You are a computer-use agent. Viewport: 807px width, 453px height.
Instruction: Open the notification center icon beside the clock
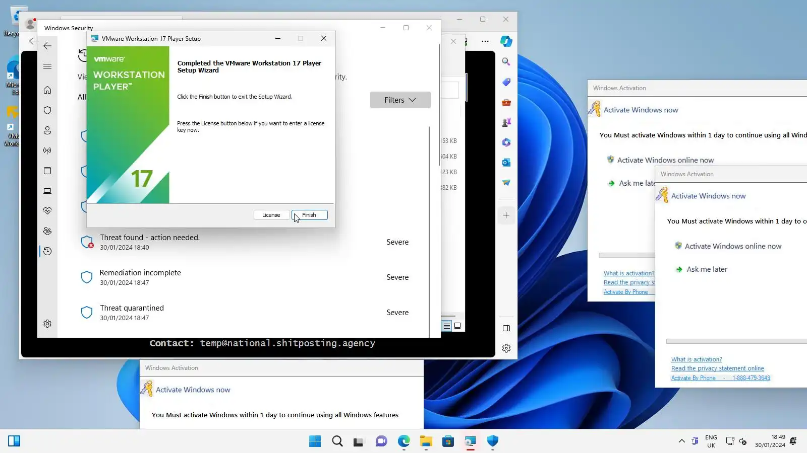[x=793, y=441]
